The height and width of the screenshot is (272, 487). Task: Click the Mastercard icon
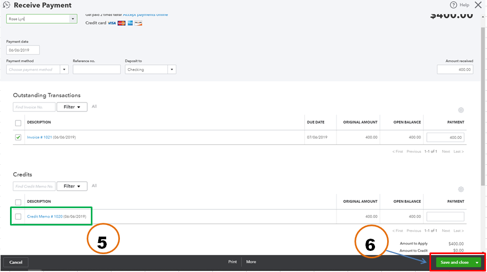click(x=121, y=23)
